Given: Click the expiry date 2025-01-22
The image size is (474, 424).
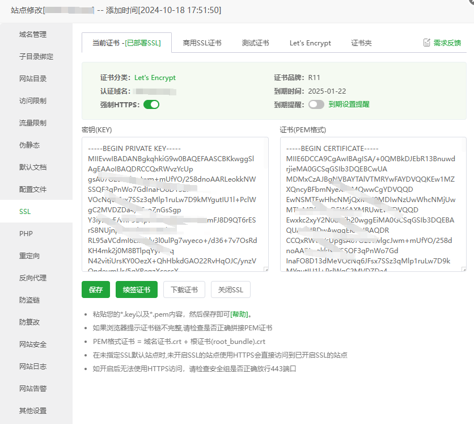Looking at the screenshot, I should tap(327, 91).
